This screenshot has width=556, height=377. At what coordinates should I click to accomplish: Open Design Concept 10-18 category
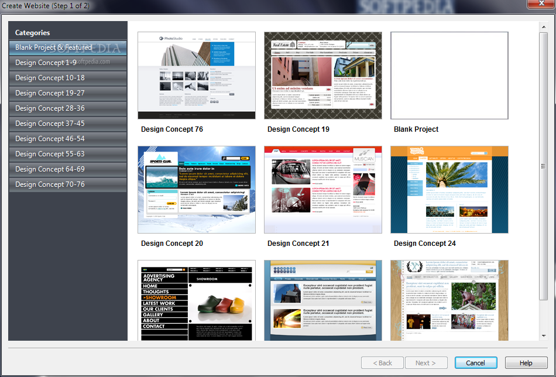pyautogui.click(x=68, y=78)
